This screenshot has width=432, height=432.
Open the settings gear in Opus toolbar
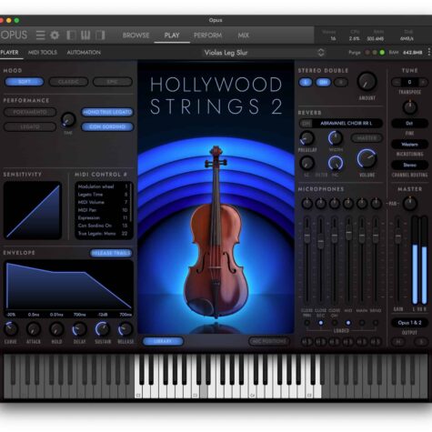coord(55,35)
